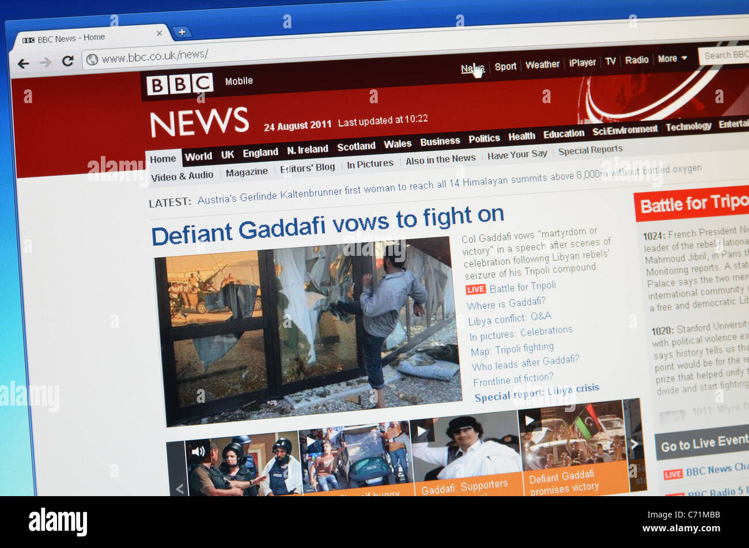Open a new tab with the plus button
The image size is (749, 548).
point(181,32)
